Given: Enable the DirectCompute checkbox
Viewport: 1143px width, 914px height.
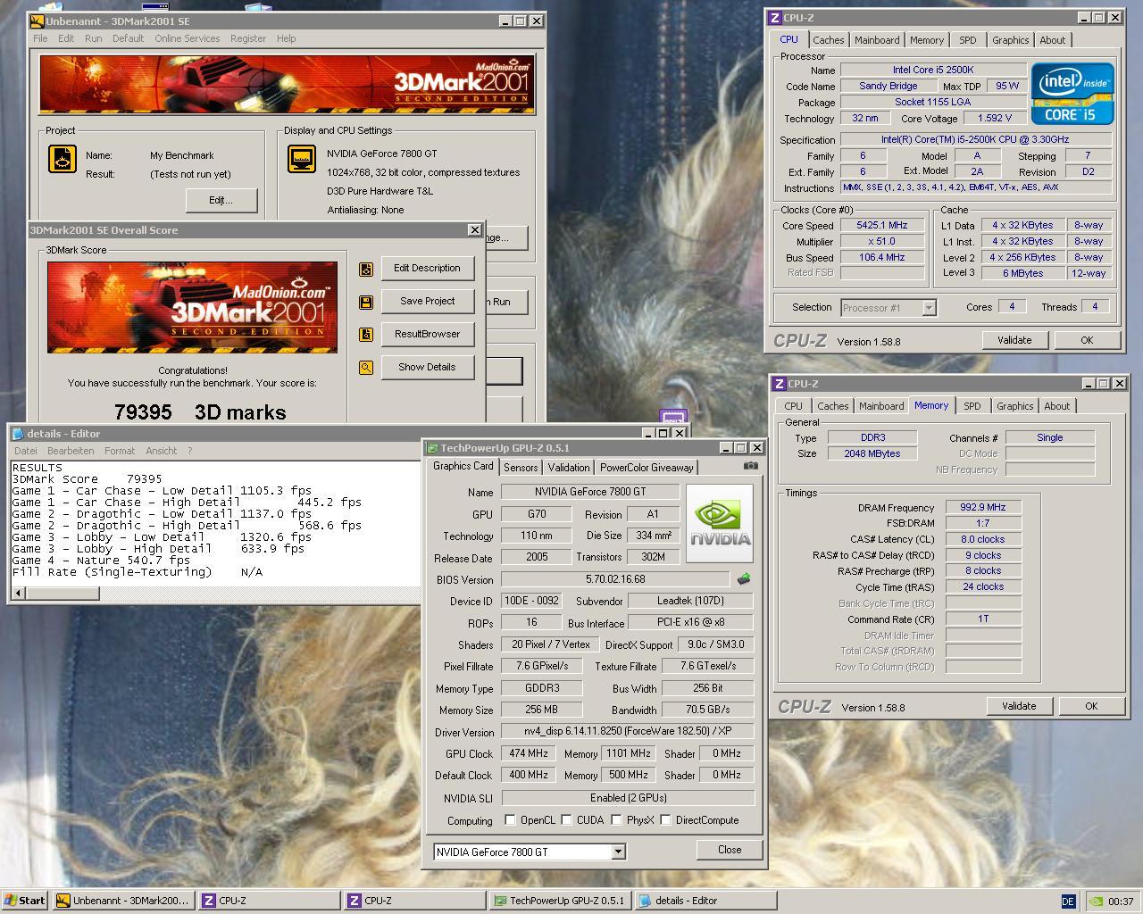Looking at the screenshot, I should click(665, 820).
